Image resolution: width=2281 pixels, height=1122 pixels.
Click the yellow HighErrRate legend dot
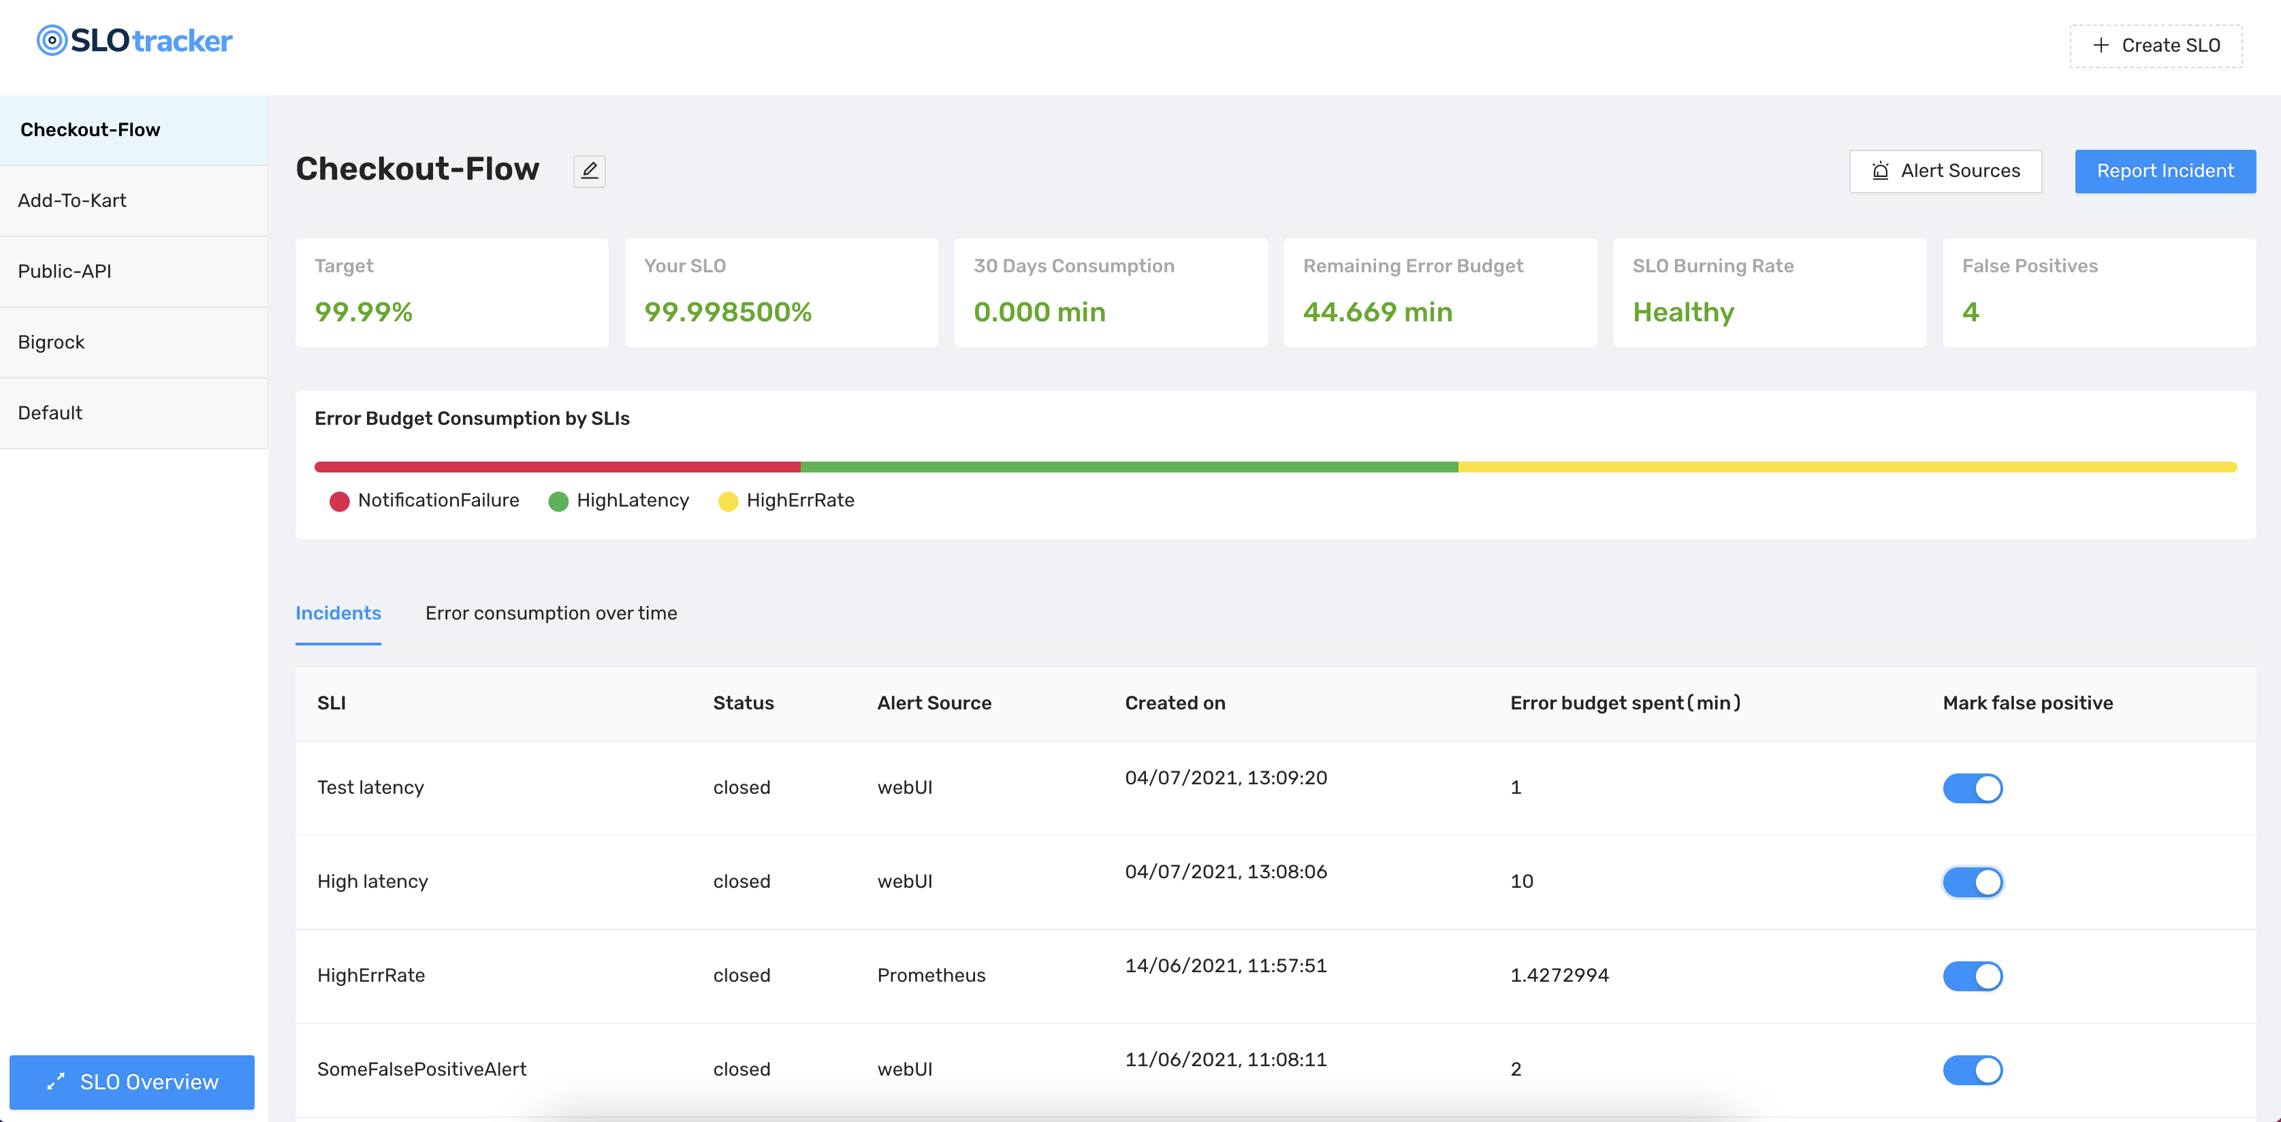pyautogui.click(x=728, y=501)
